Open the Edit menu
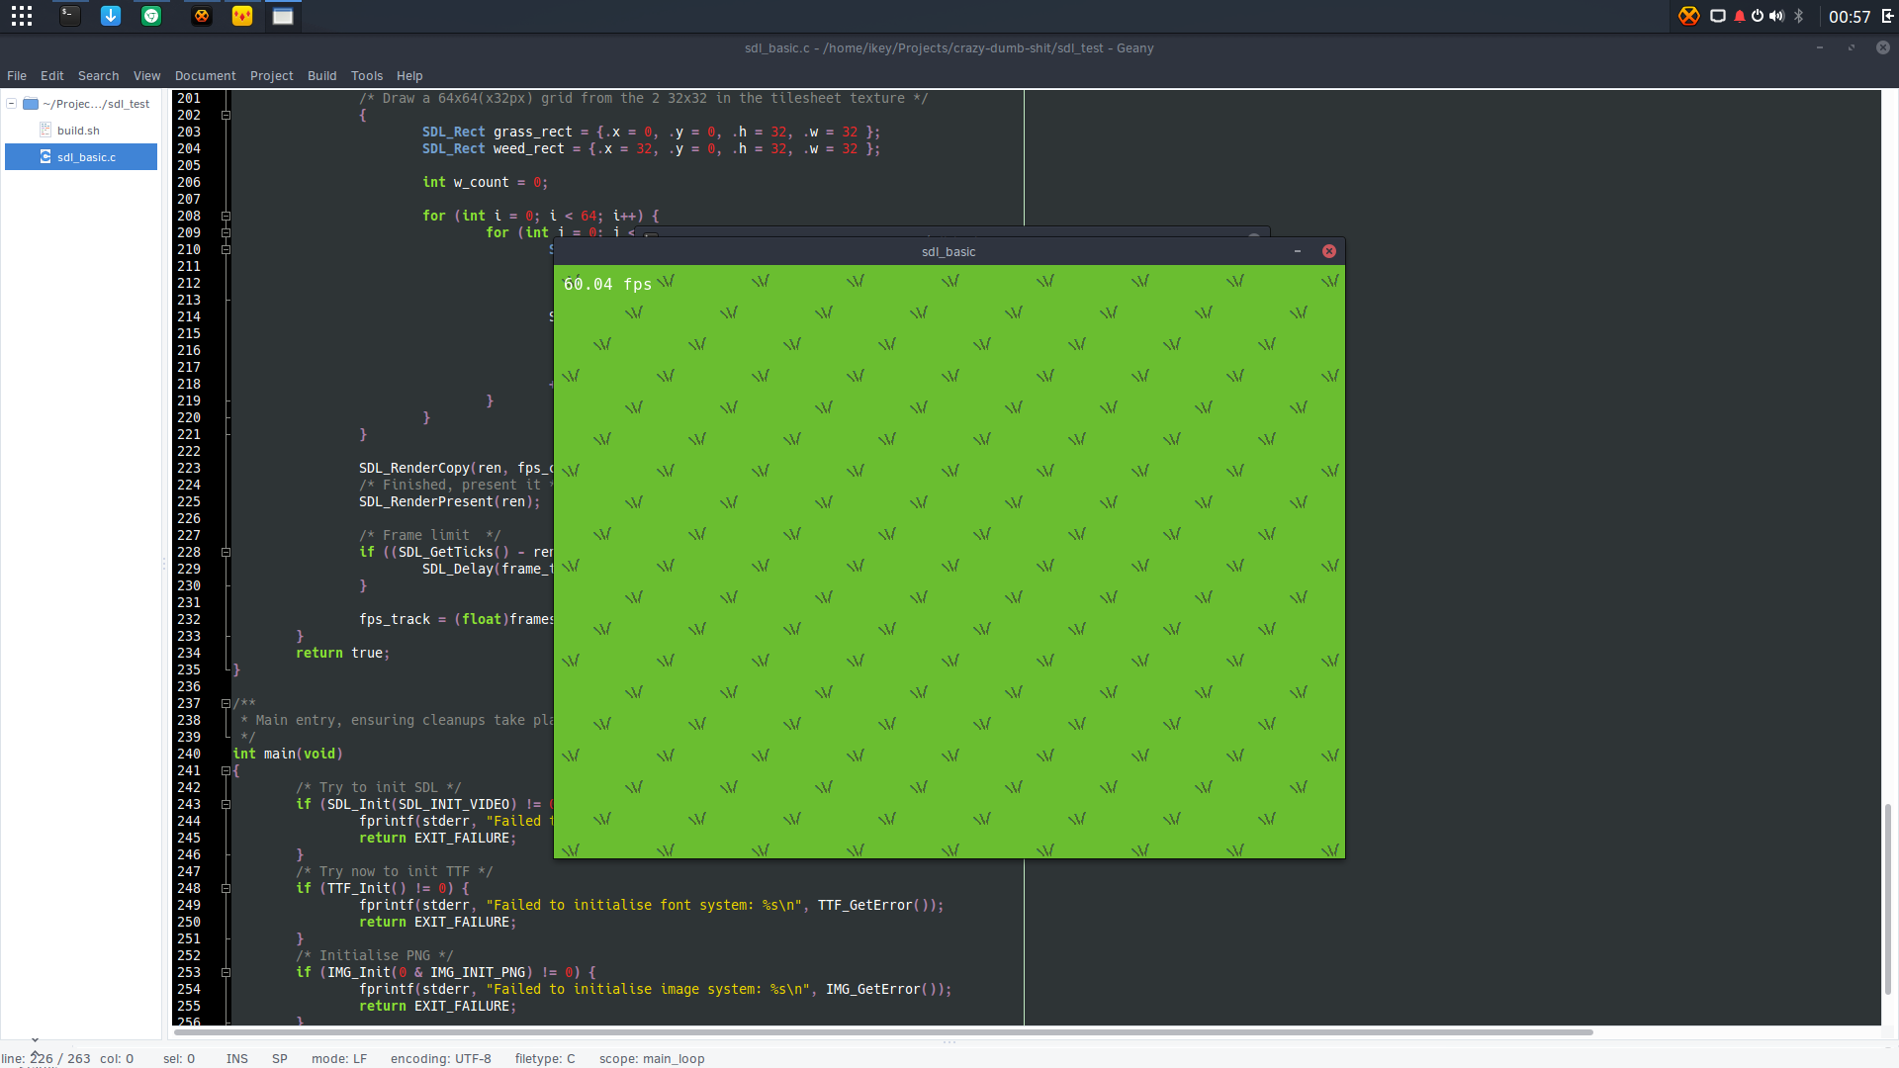Screen dimensions: 1899x1068 [x=52, y=75]
